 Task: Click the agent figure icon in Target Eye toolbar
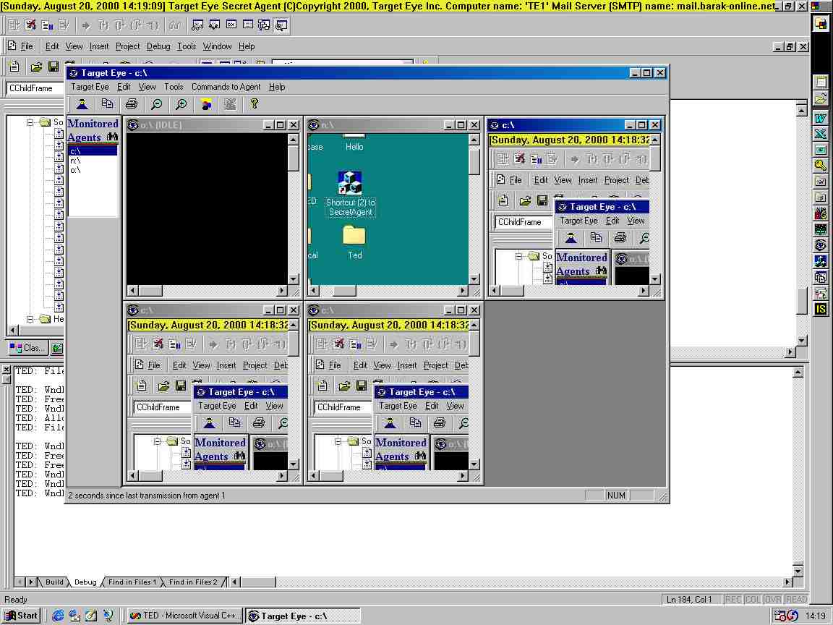click(x=82, y=104)
